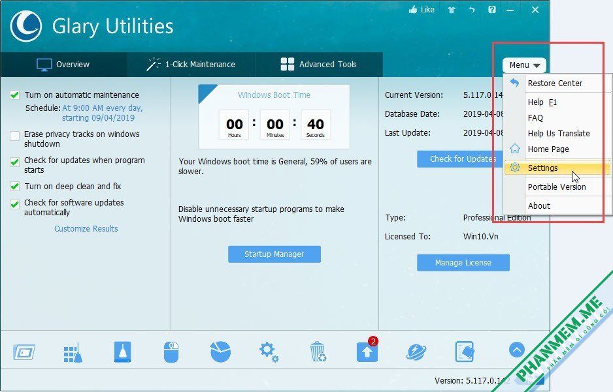
Task: Open About from the menu
Action: (557, 205)
